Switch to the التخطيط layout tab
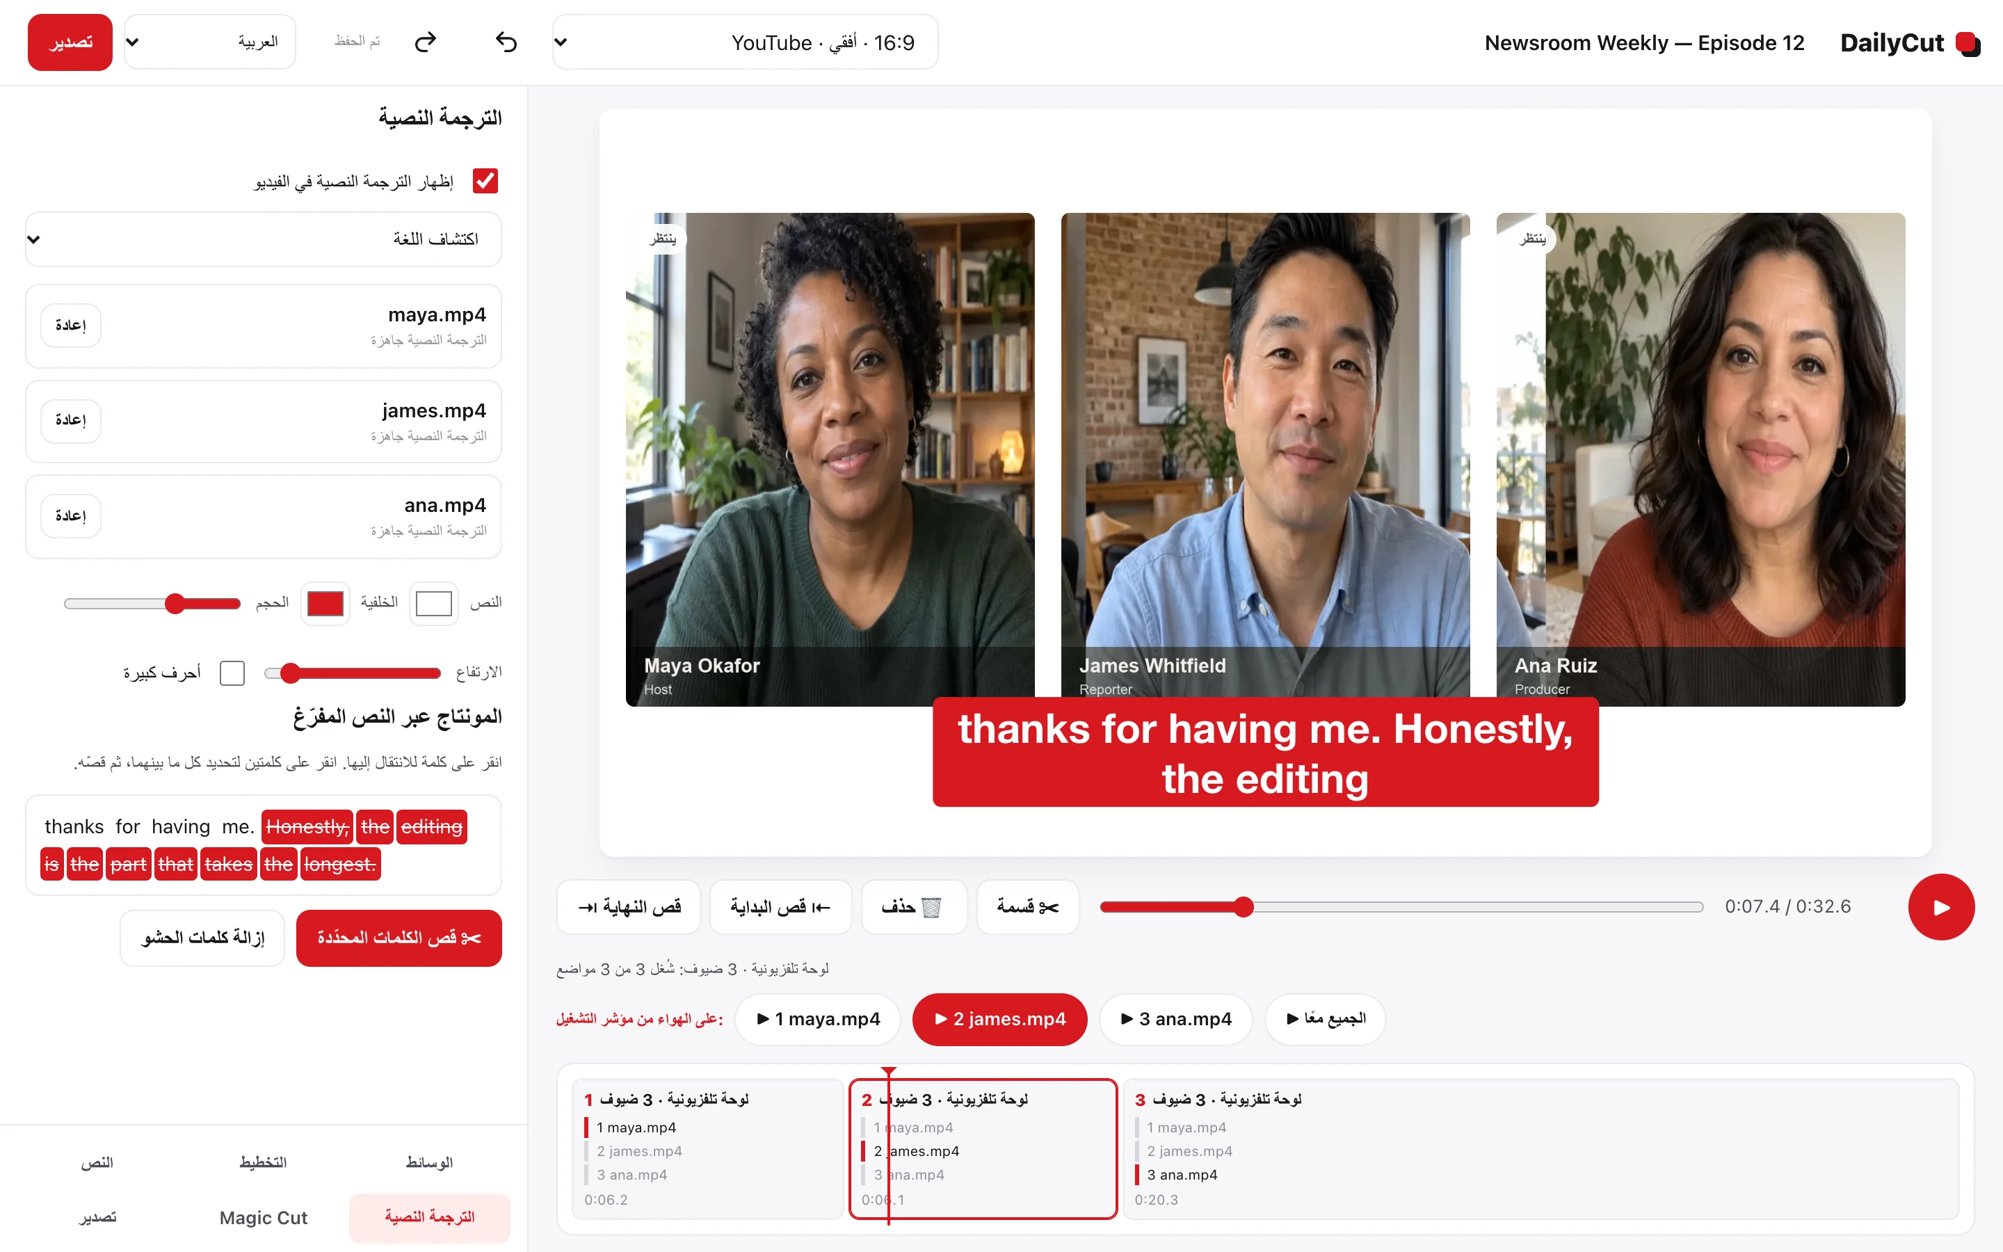2003x1252 pixels. point(263,1162)
